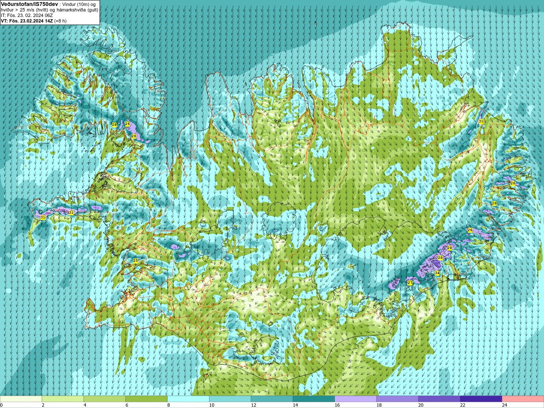The height and width of the screenshot is (408, 544).
Task: Click the legend scale number 22
Action: tap(463, 405)
